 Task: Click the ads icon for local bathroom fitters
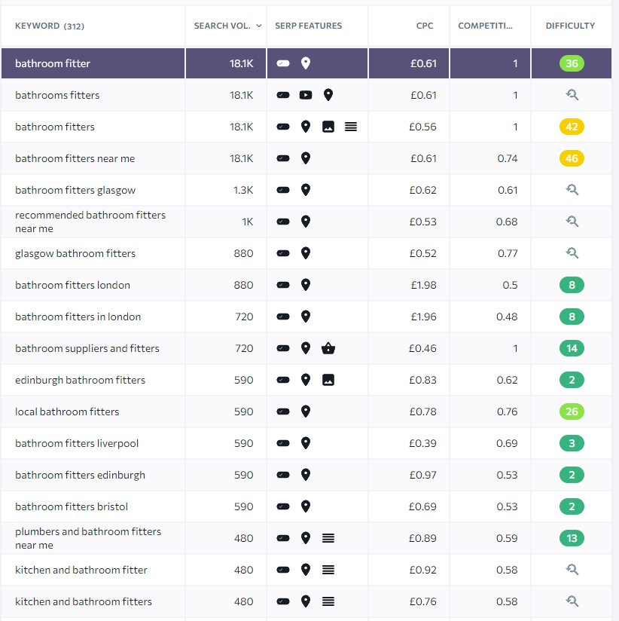pos(282,411)
